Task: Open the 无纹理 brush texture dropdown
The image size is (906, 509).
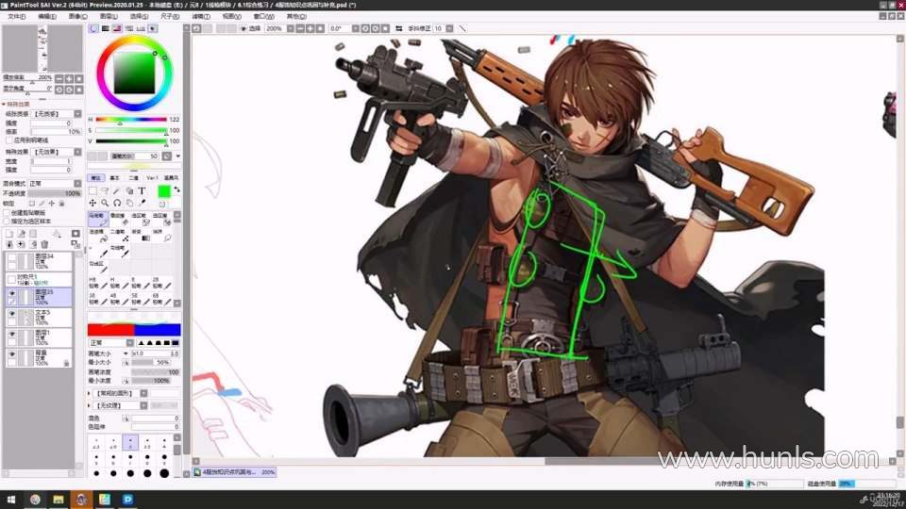Action: click(143, 405)
